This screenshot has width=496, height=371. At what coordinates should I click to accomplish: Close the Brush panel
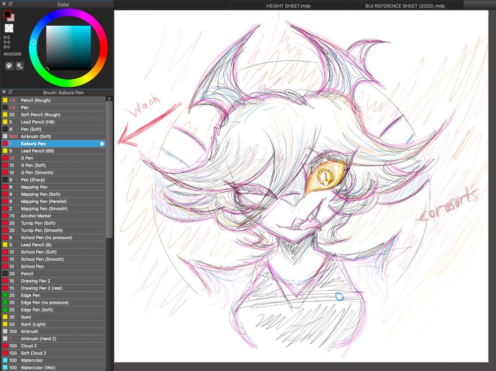[4, 92]
